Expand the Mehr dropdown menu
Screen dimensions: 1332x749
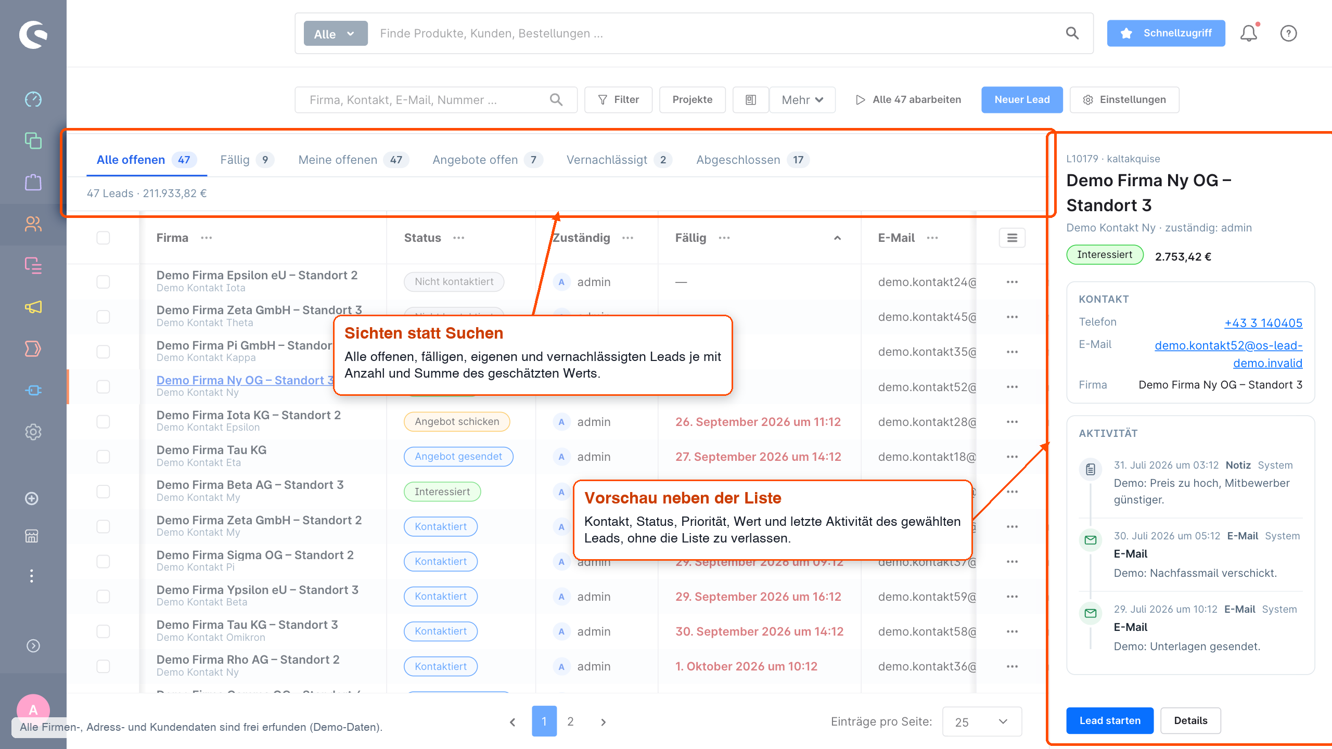(x=802, y=99)
